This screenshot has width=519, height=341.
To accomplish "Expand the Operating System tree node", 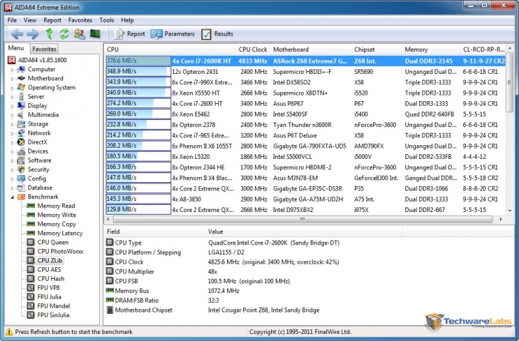I will point(12,88).
